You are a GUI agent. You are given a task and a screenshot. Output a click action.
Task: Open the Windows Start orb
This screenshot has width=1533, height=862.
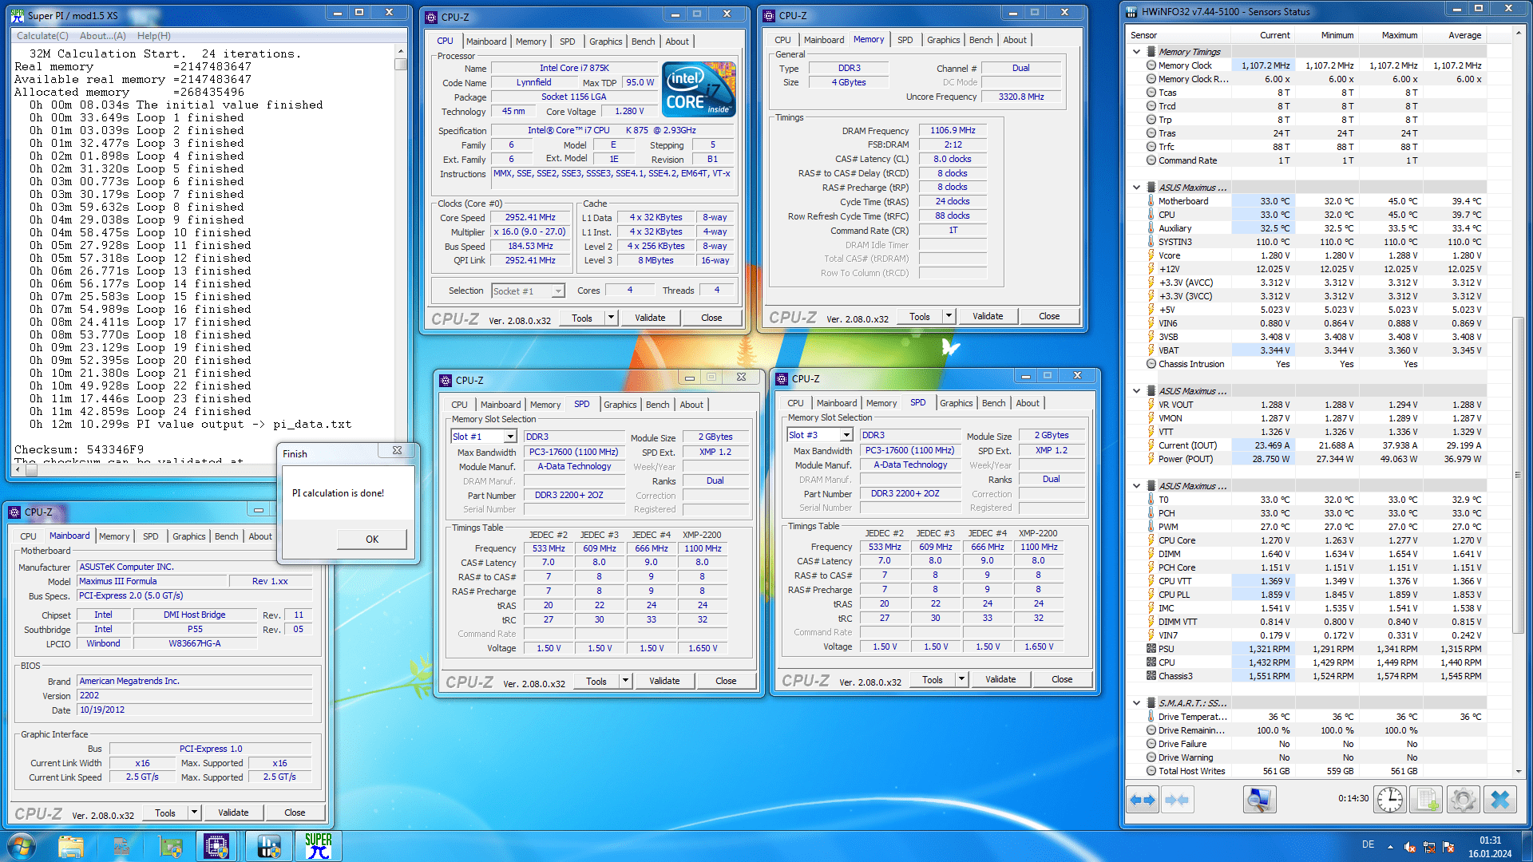tap(22, 846)
